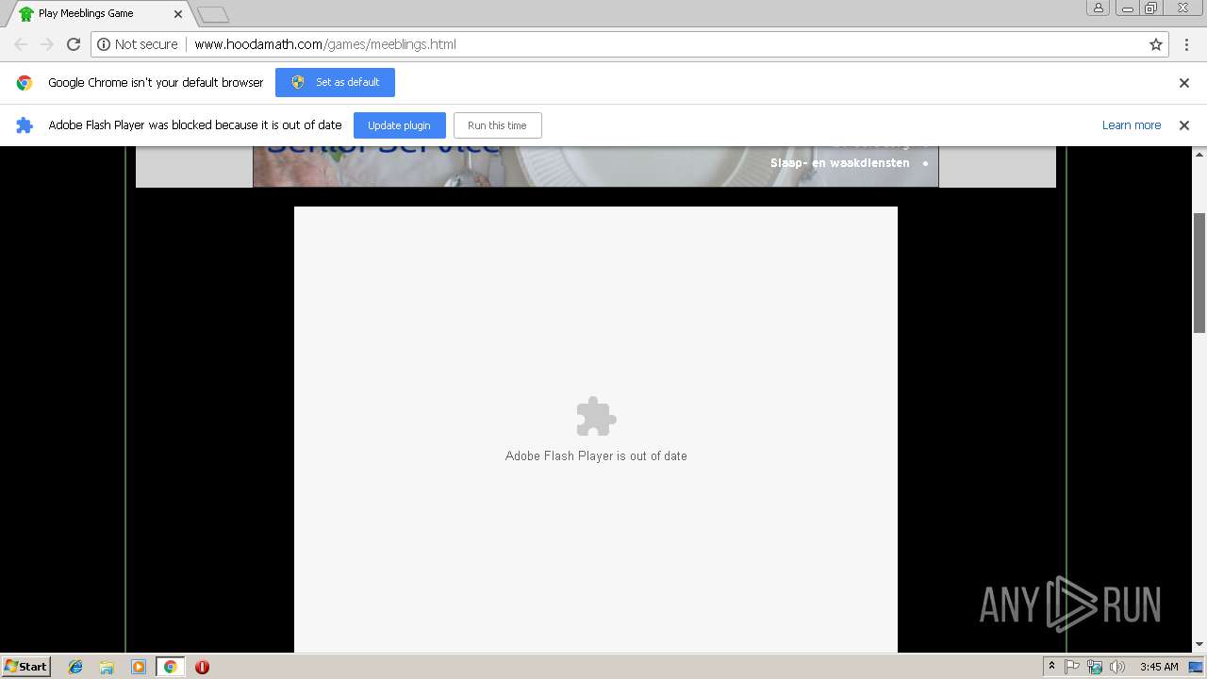Click Update plugin button

[x=399, y=125]
